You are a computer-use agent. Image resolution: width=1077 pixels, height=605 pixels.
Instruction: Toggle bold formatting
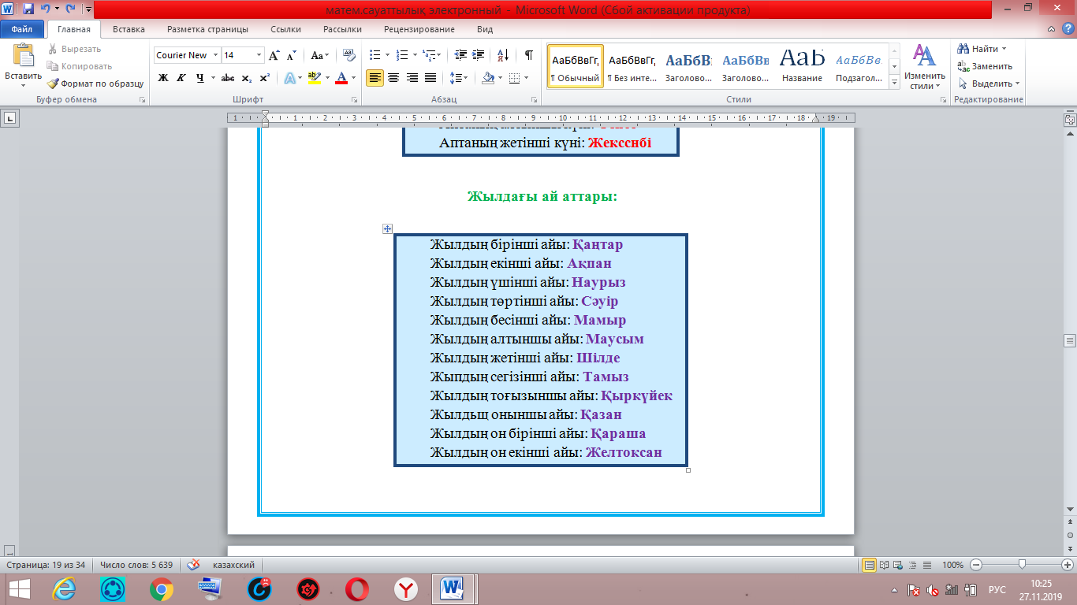tap(163, 78)
